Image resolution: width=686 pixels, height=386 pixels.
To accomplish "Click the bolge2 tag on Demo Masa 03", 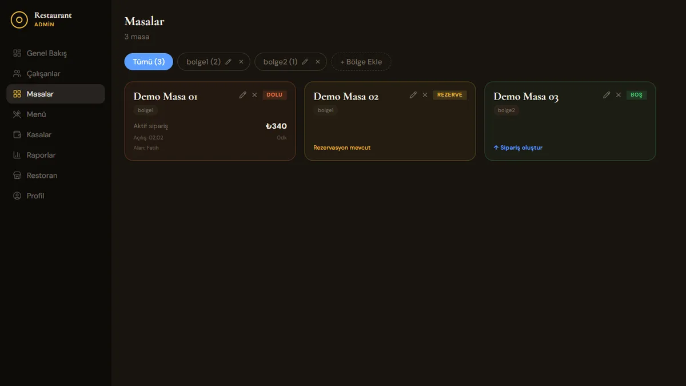I will [x=506, y=110].
